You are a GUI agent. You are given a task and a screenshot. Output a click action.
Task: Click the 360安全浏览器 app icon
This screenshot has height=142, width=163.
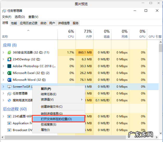tap(9, 52)
